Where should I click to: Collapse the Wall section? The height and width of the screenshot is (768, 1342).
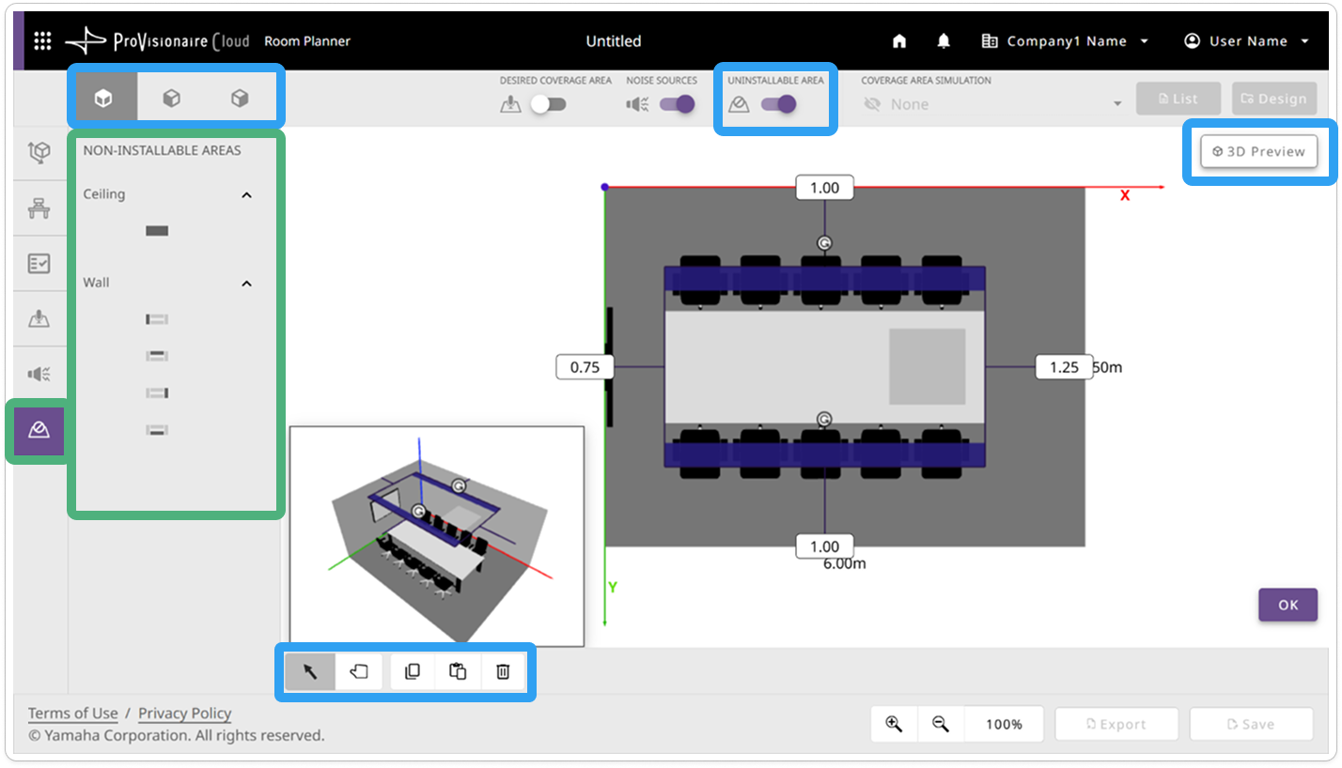tap(247, 283)
